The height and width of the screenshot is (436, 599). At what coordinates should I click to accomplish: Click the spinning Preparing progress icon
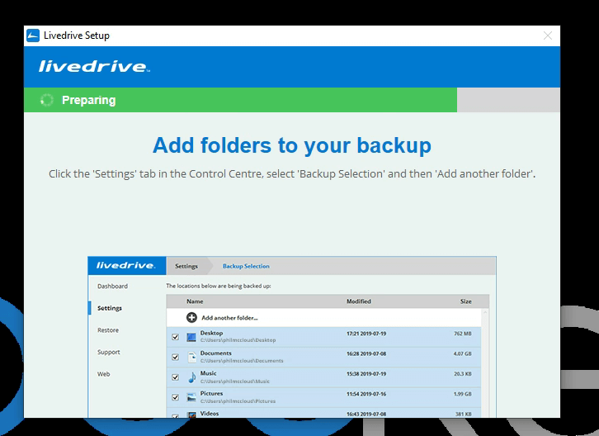[x=48, y=100]
